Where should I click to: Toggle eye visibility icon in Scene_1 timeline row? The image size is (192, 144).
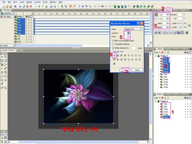(x=26, y=17)
